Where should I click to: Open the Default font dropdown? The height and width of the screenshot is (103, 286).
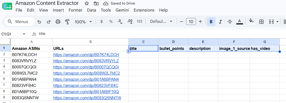tap(161, 21)
